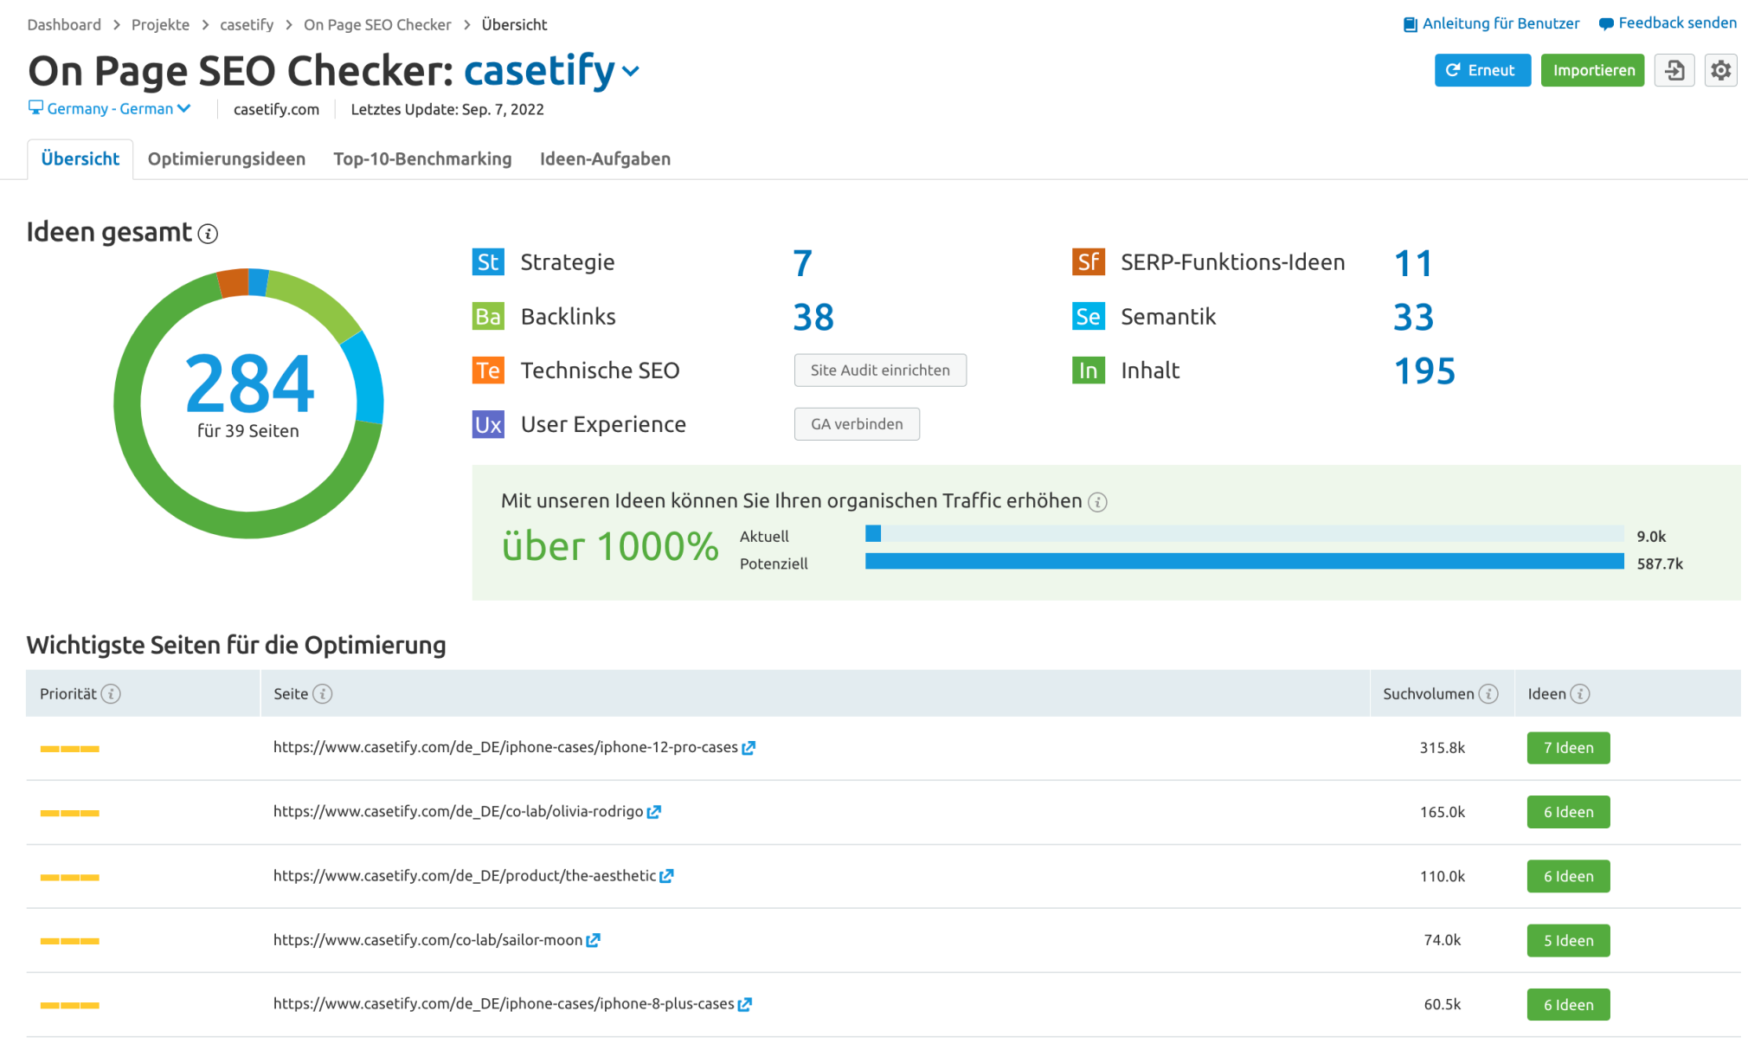1748x1050 pixels.
Task: Open the Top-10-Benchmarking tab
Action: [422, 159]
